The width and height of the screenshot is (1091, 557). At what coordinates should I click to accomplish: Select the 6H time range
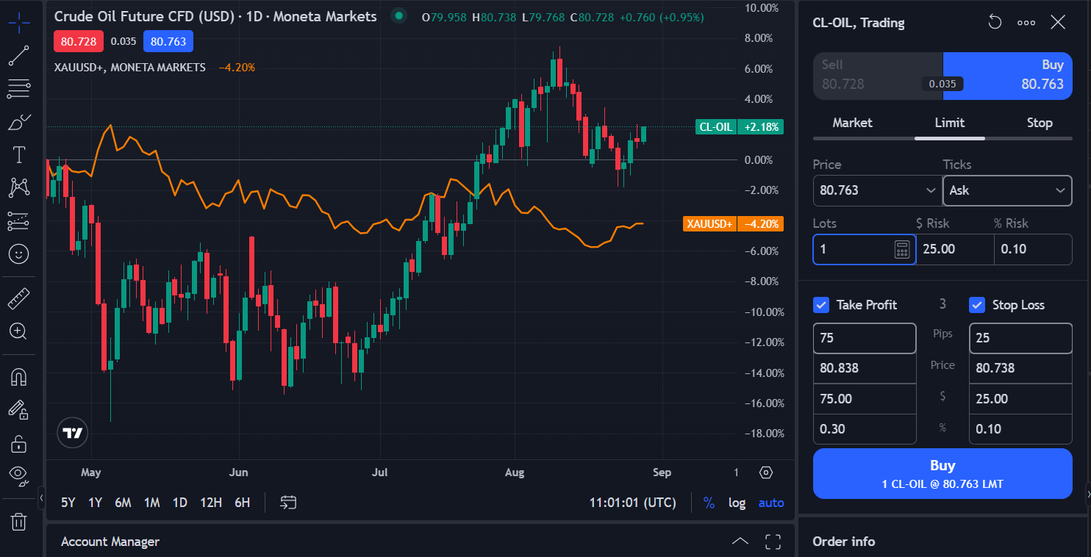(242, 503)
